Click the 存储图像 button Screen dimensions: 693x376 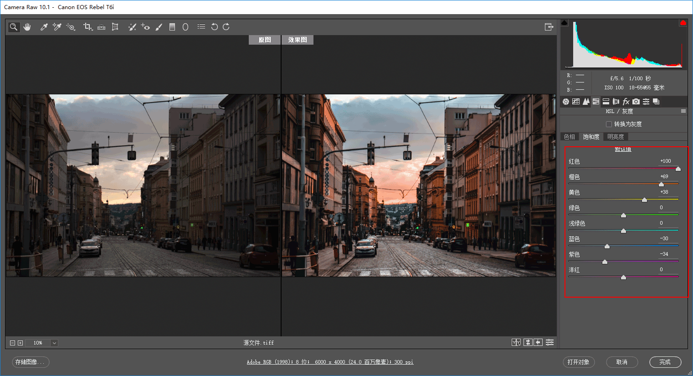pos(30,362)
